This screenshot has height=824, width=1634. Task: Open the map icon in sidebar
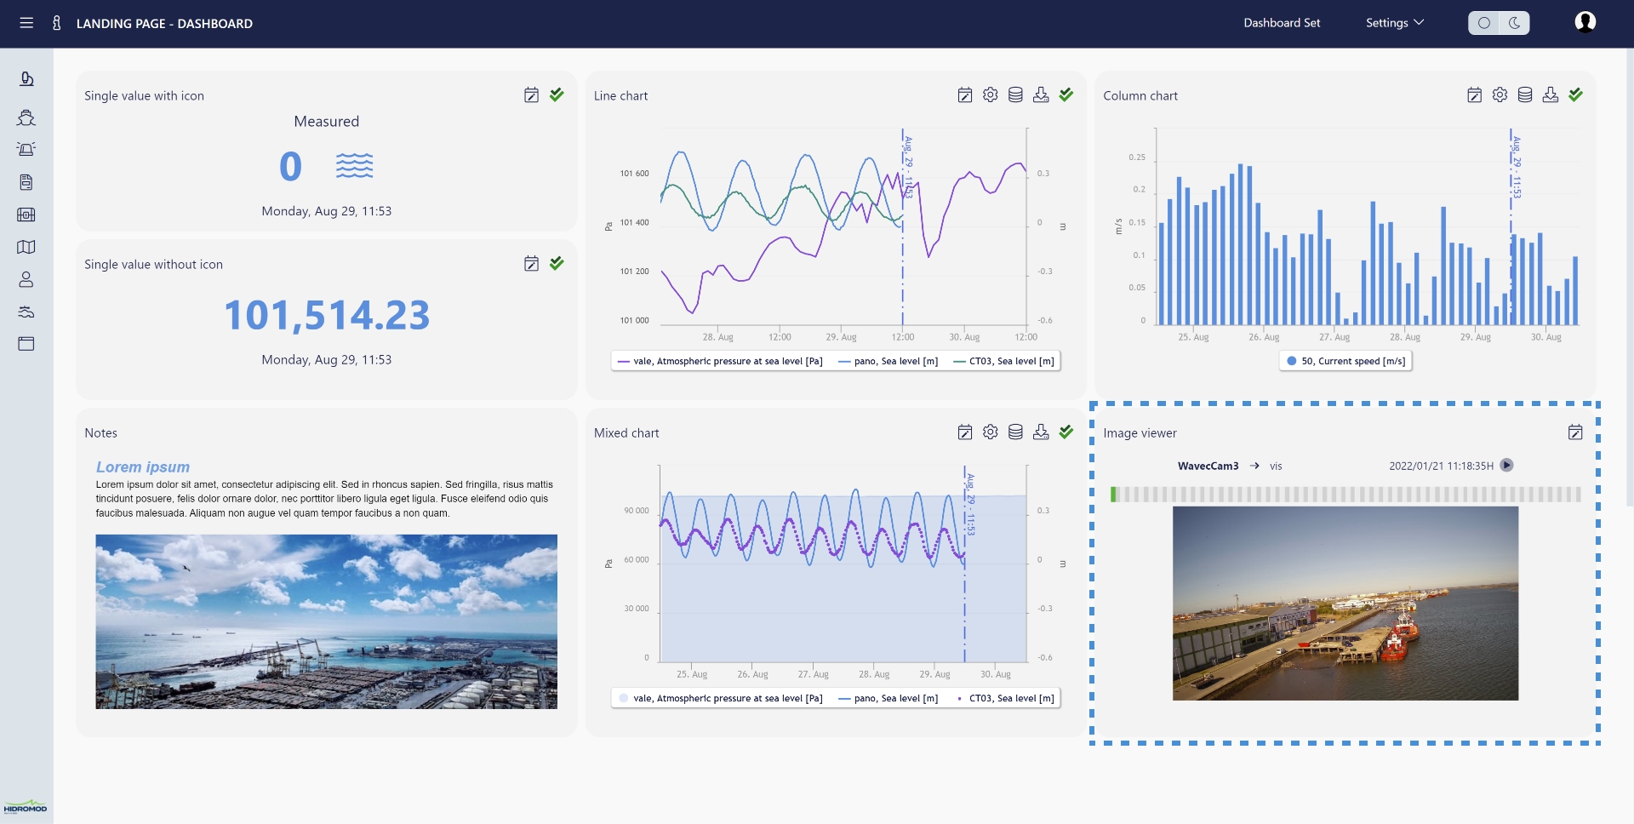(26, 247)
